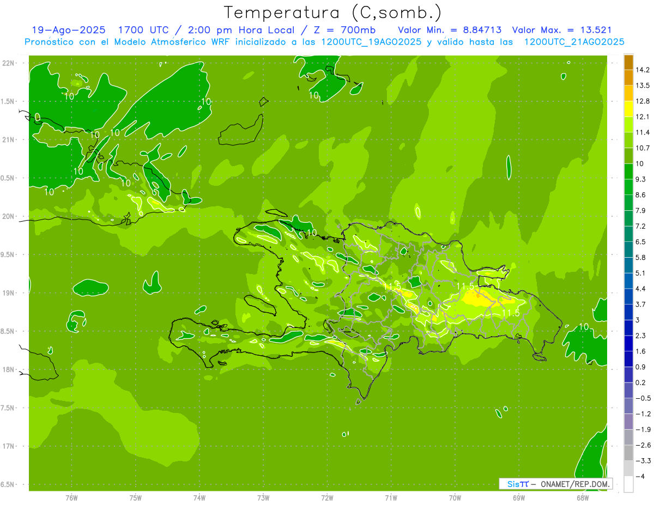Click 'Valor Min. = 8.84713' text

click(450, 29)
